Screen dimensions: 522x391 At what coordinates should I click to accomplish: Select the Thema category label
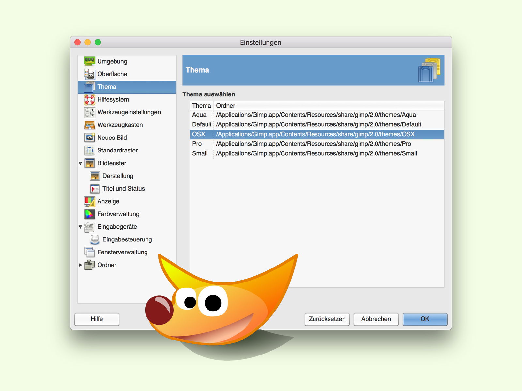click(x=107, y=87)
